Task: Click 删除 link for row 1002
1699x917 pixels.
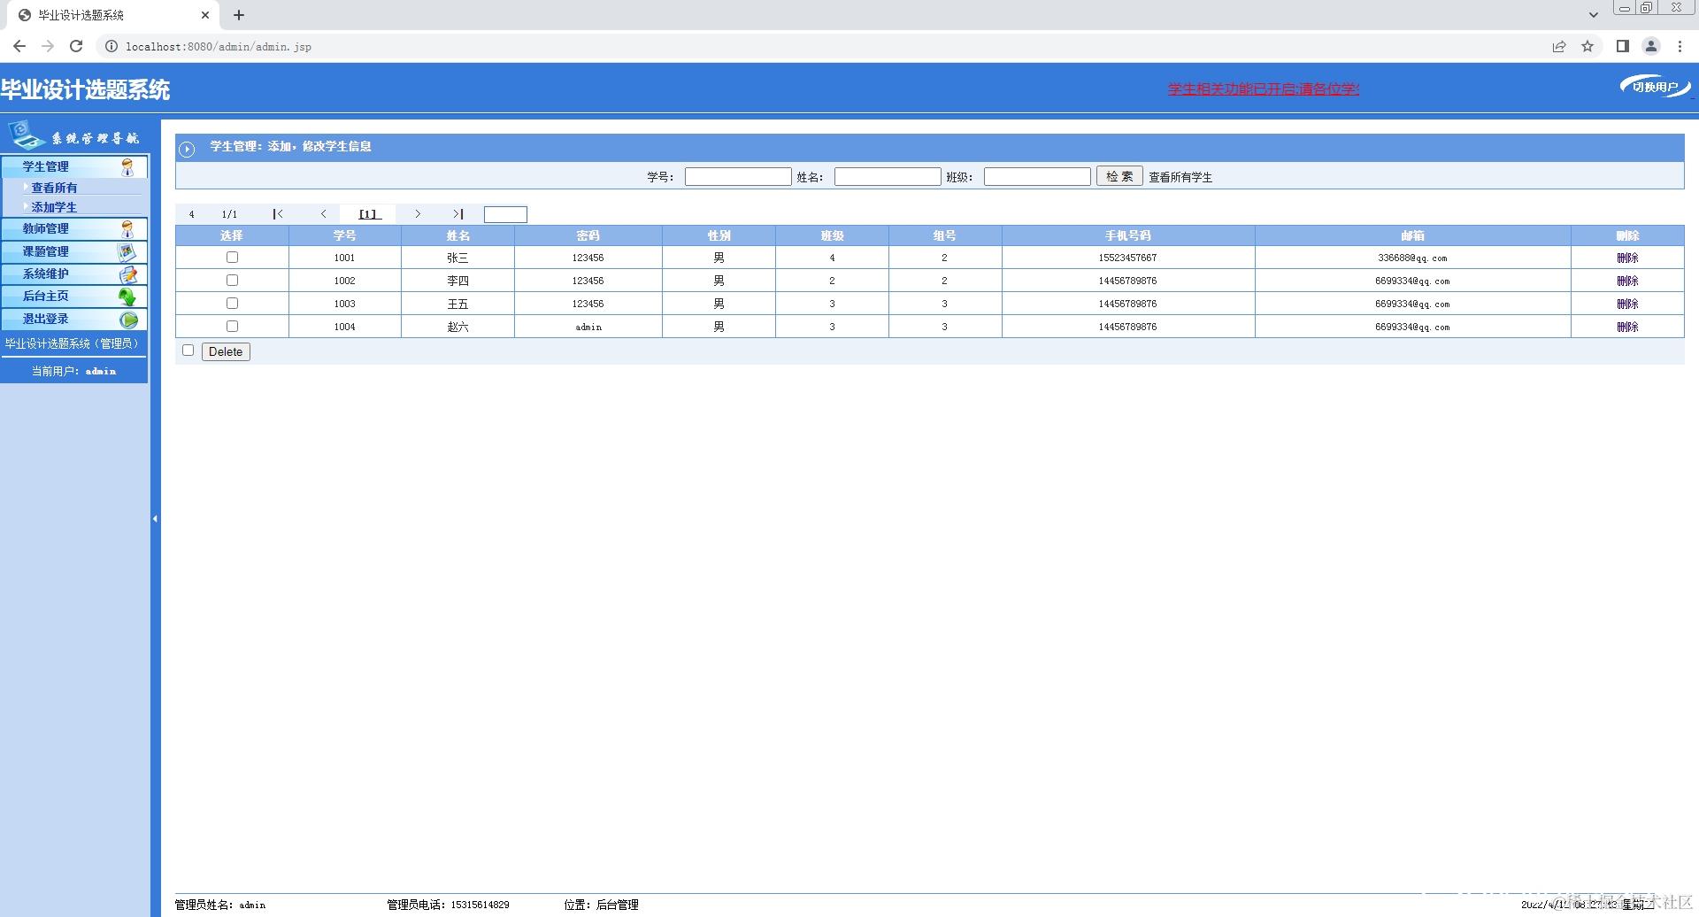Action: pyautogui.click(x=1627, y=281)
